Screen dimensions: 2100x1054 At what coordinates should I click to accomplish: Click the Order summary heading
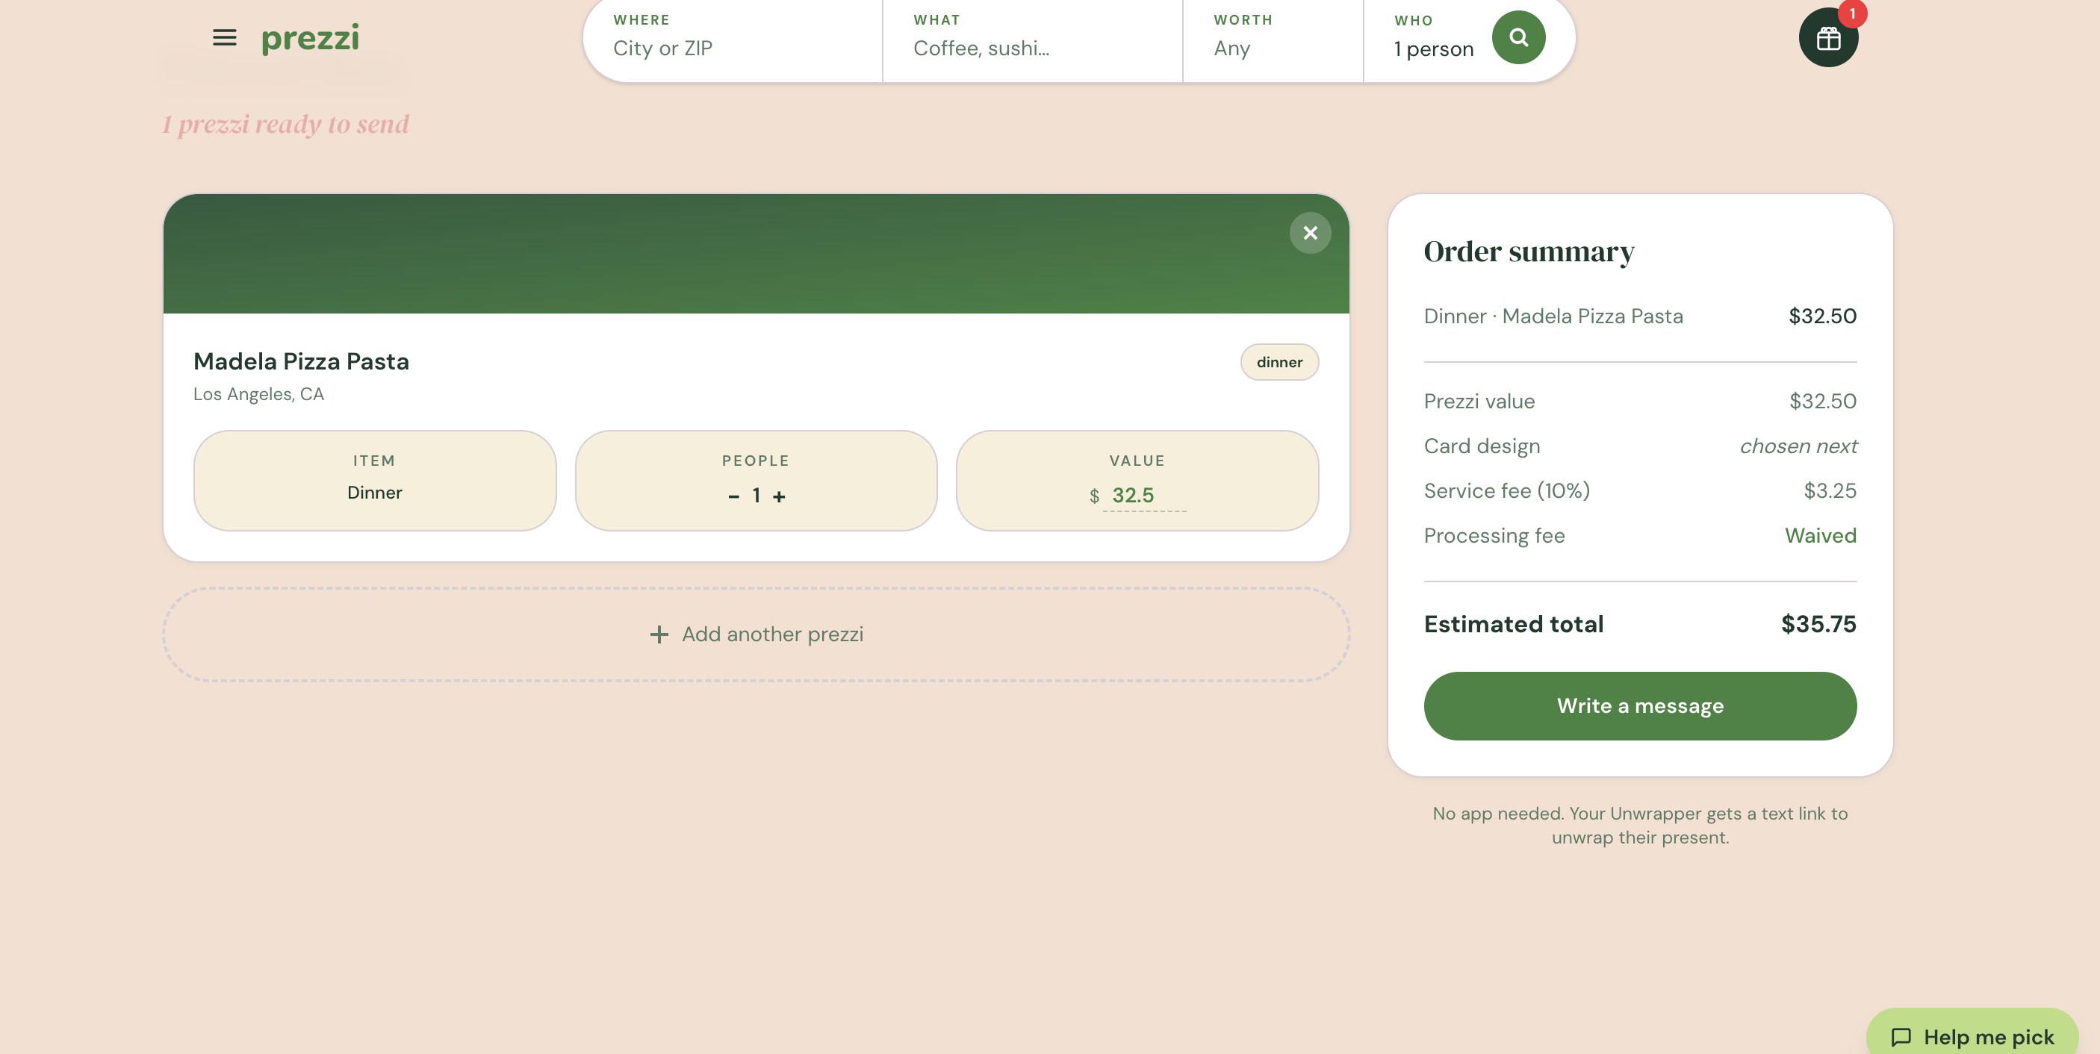point(1529,252)
